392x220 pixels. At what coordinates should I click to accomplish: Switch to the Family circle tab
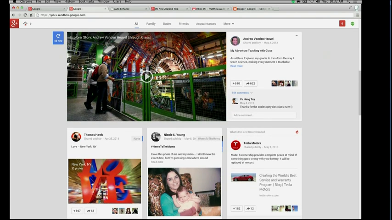151,24
